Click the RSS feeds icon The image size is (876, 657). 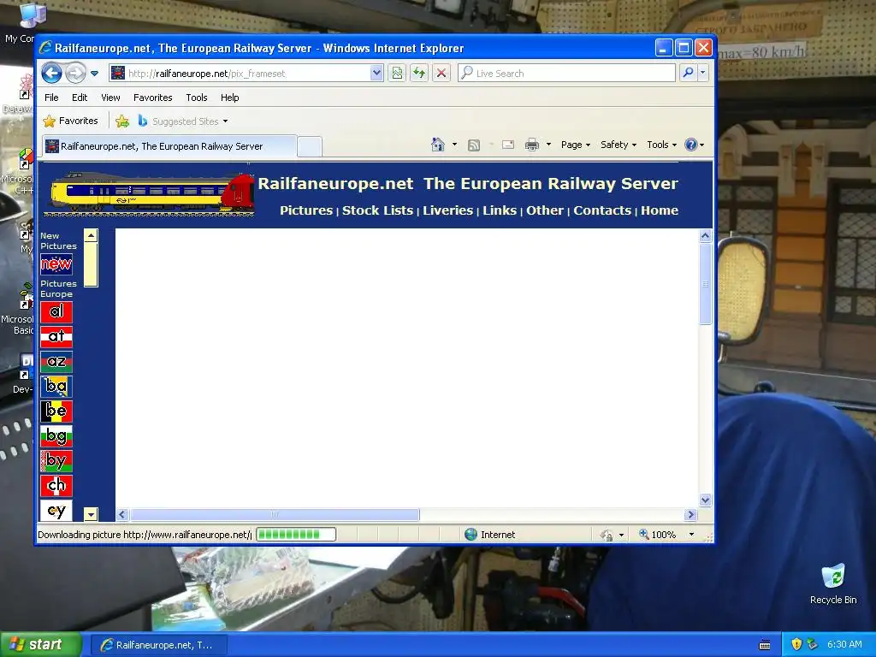pos(474,145)
